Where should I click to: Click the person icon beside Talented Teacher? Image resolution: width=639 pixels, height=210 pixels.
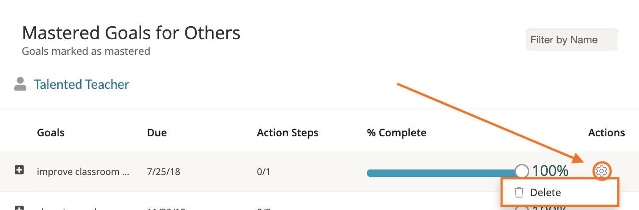pos(20,84)
